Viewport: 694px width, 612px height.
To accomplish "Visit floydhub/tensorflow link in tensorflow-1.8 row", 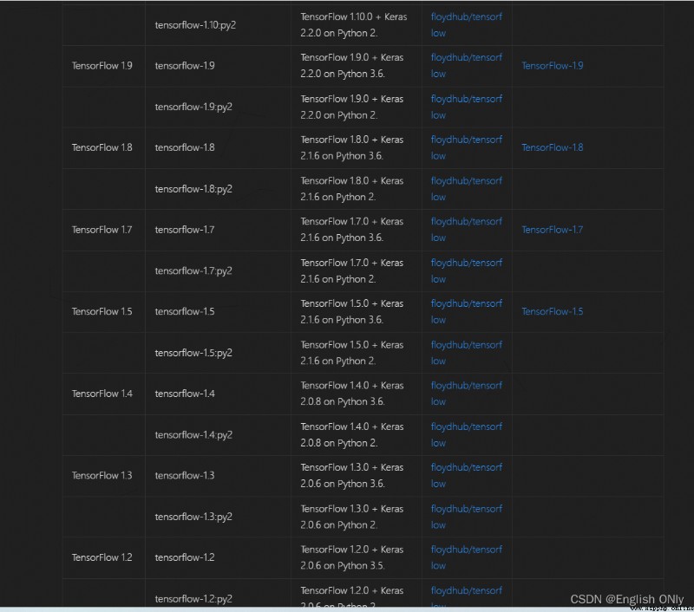I will point(467,147).
